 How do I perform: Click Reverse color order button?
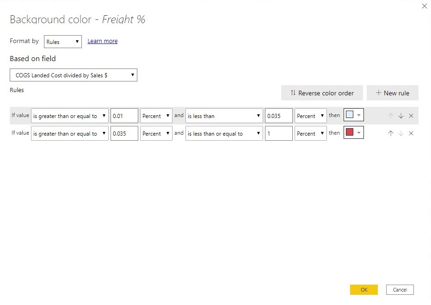[322, 93]
